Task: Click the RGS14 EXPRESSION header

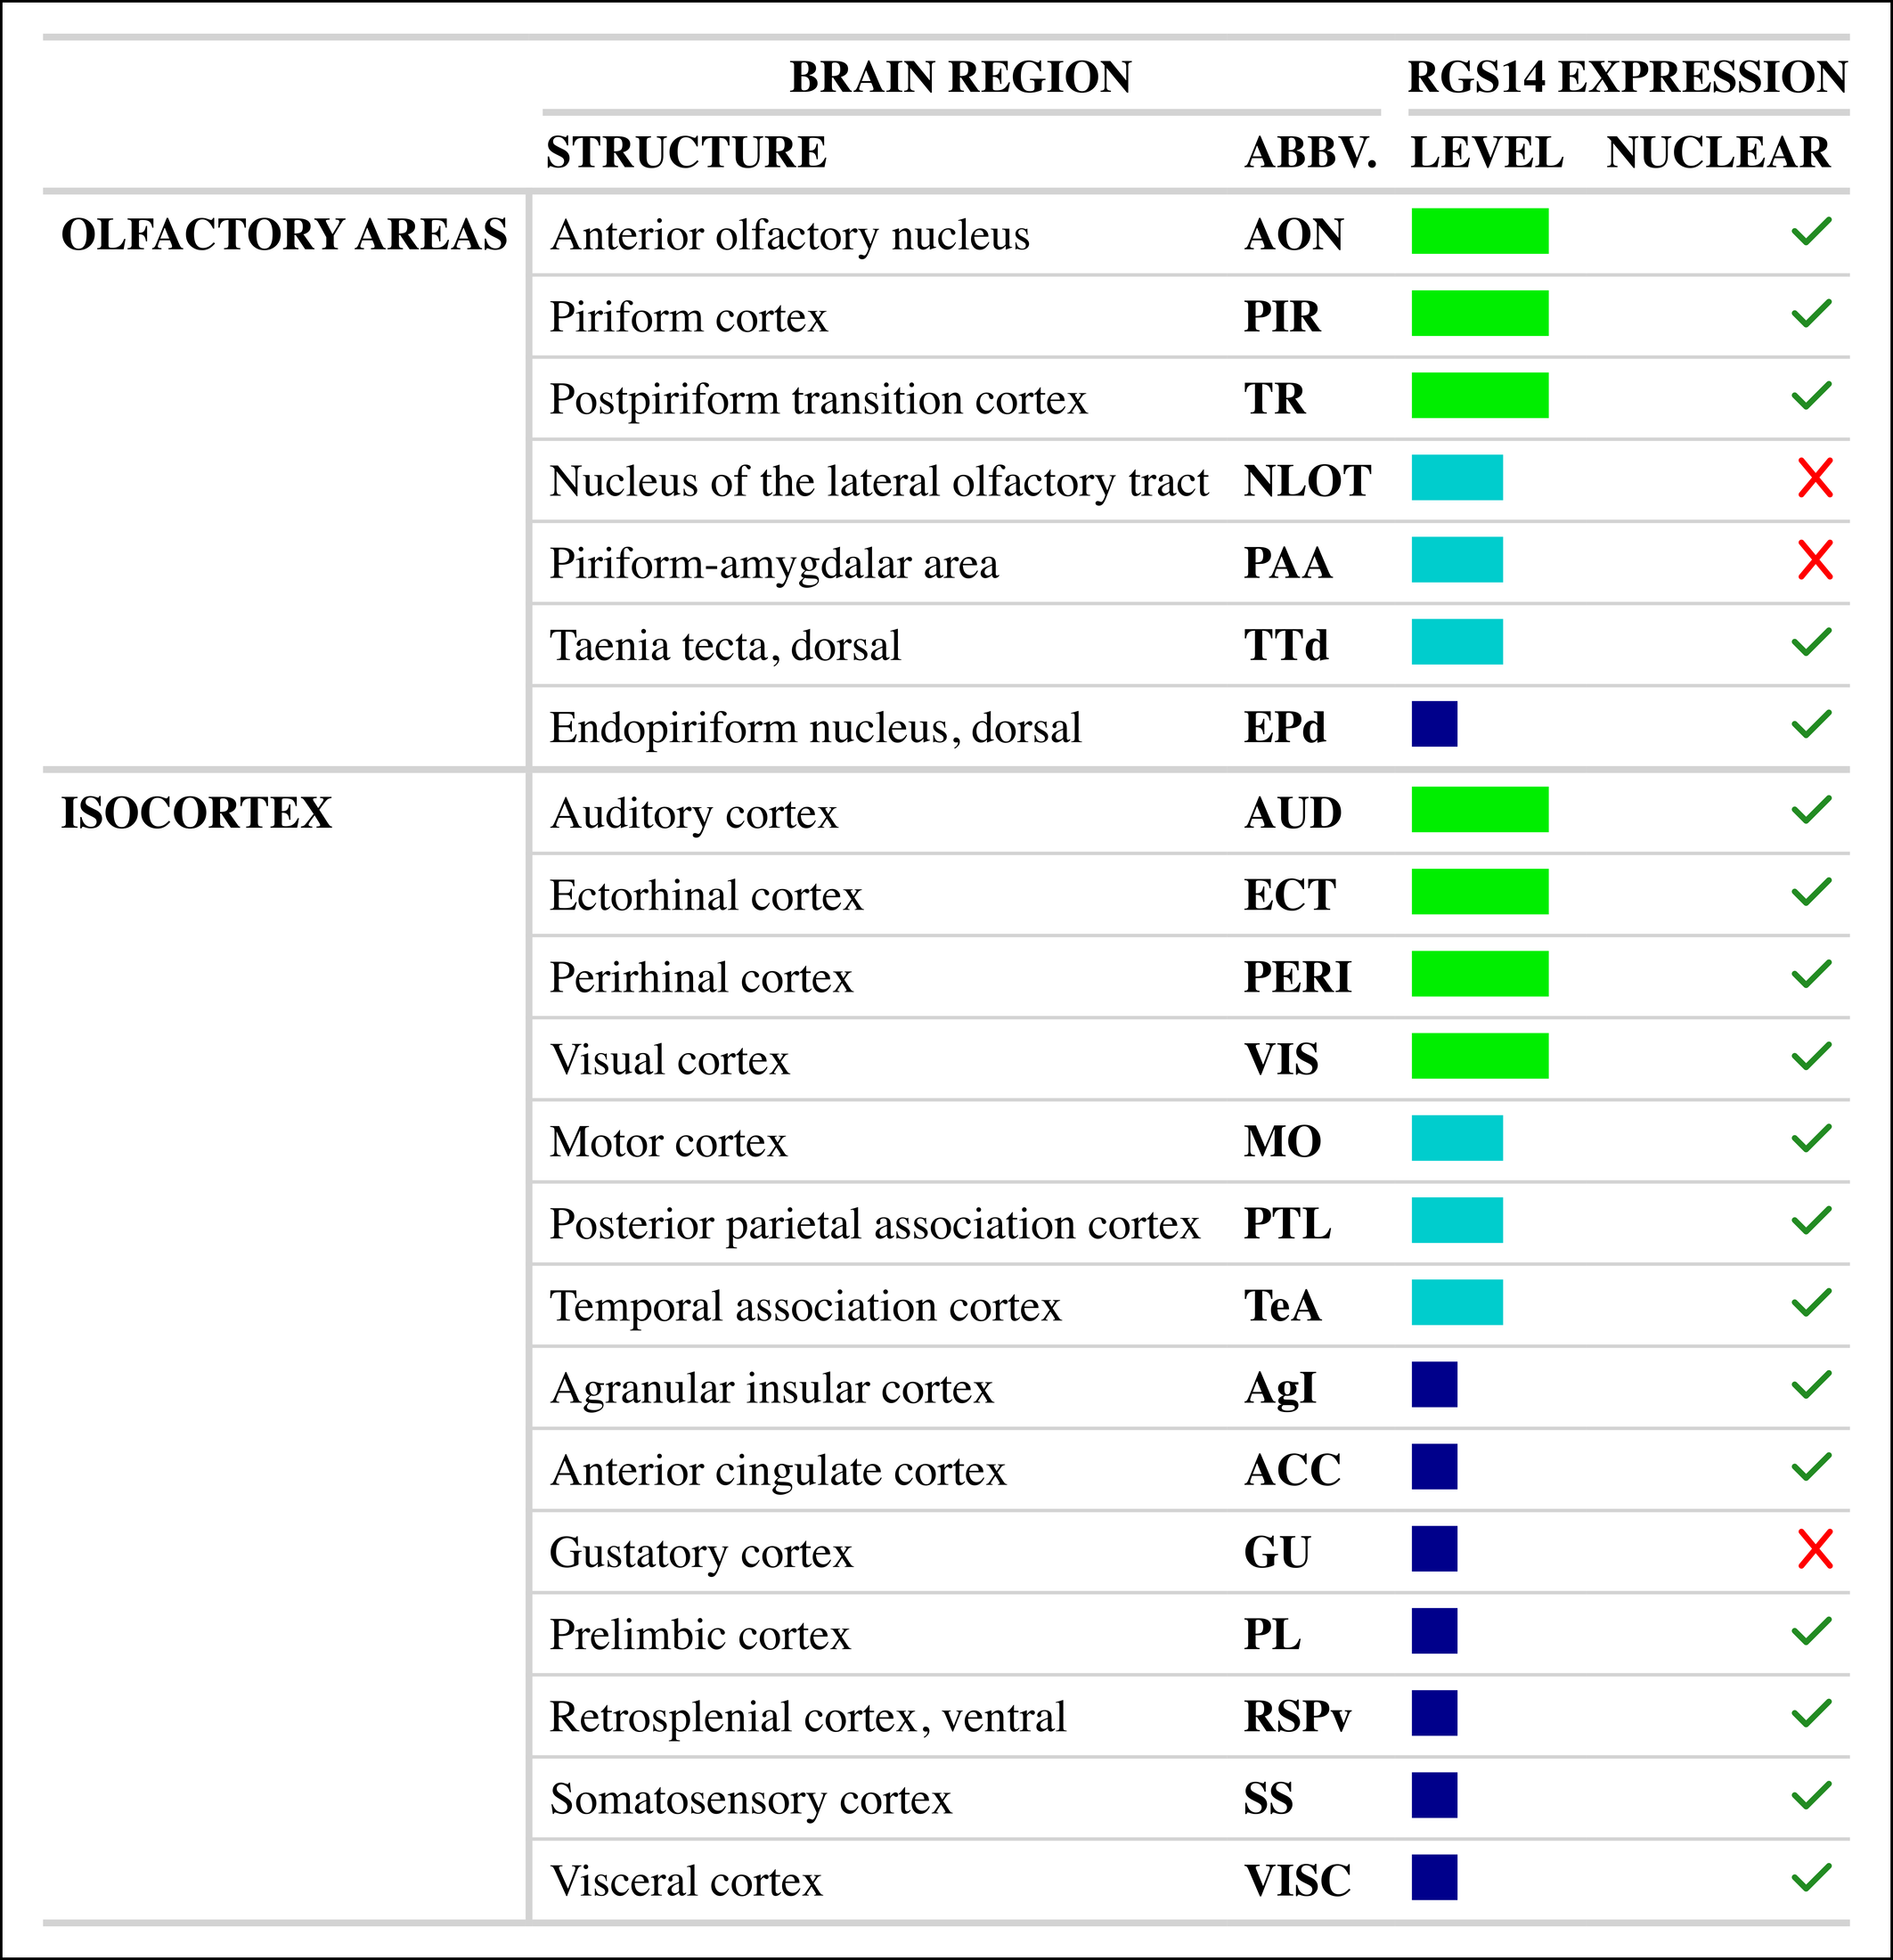Action: pos(1627,77)
